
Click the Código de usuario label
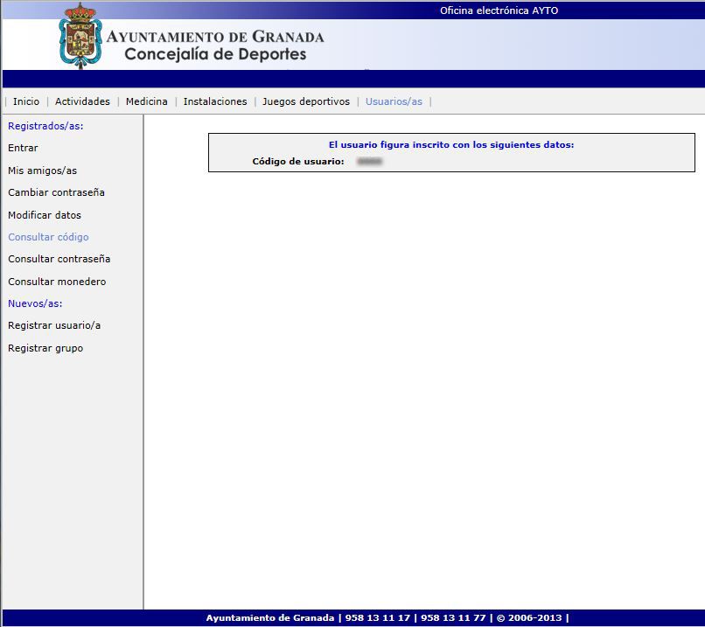298,162
